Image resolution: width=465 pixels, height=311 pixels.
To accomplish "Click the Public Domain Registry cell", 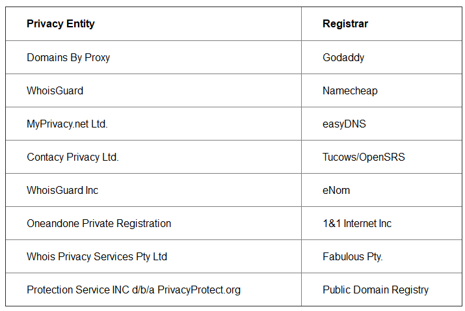I will (375, 290).
